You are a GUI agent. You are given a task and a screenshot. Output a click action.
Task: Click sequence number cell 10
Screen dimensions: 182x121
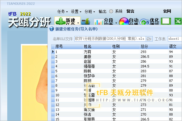(x=69, y=95)
